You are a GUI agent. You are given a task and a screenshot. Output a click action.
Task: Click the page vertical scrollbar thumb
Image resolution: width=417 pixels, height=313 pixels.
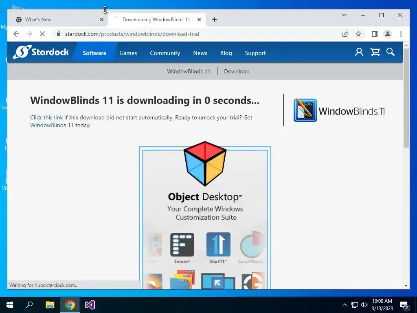point(406,98)
